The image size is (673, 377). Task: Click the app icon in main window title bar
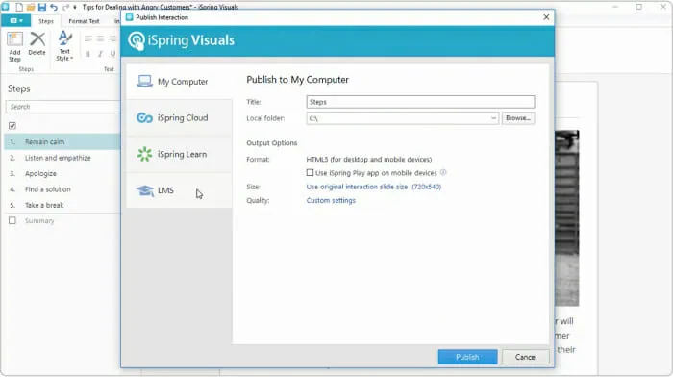(5, 7)
